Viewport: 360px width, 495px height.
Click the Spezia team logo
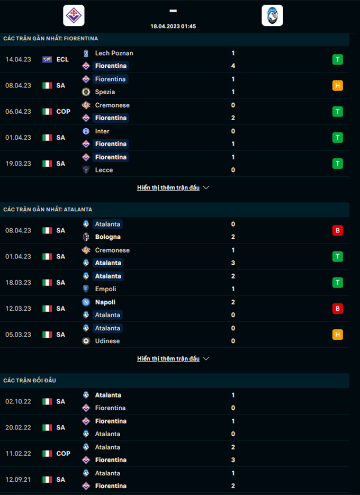pos(86,92)
